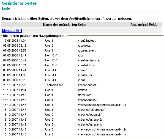Click the /intranet/fehlerseite/ path

coord(91,110)
